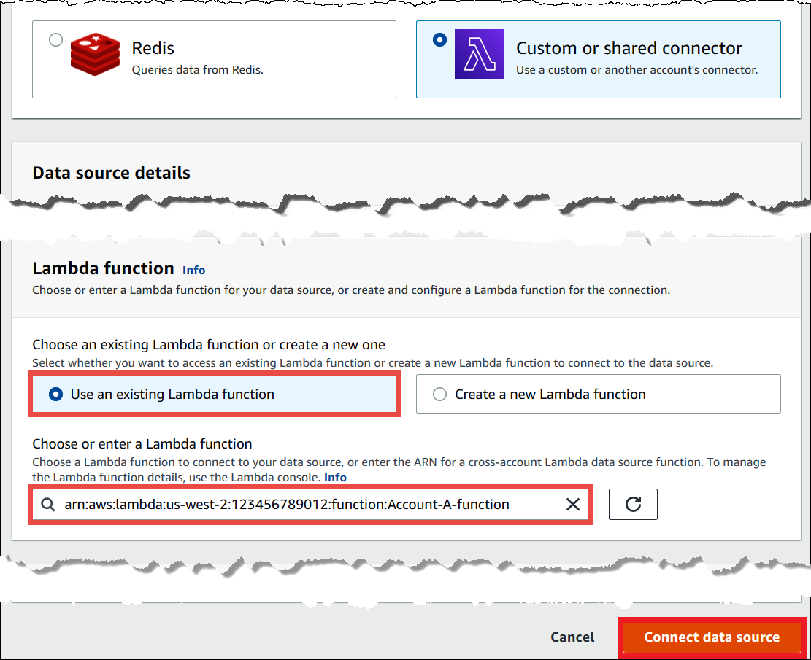Click the Queries data from Redis description
This screenshot has height=660, width=811.
click(x=196, y=70)
